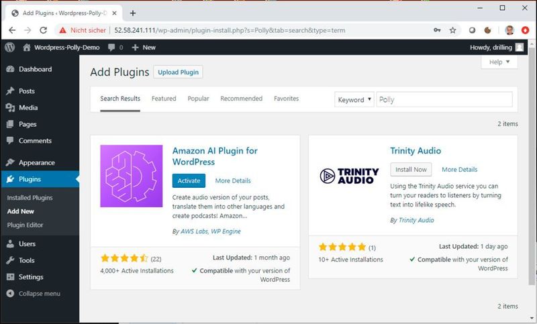The height and width of the screenshot is (324, 537).
Task: Click the cookie extension icon in Chrome toolbar
Action: pyautogui.click(x=488, y=30)
